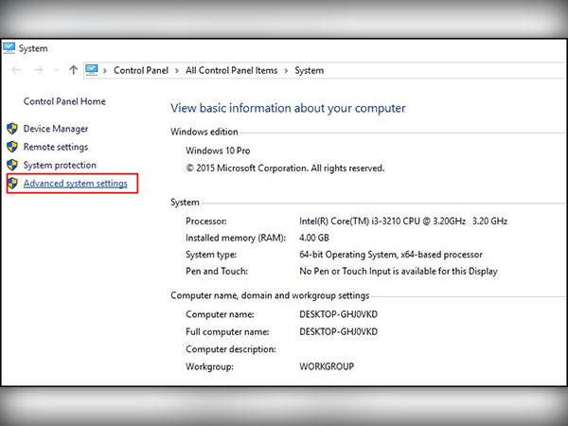This screenshot has width=568, height=426.
Task: Click shield icon beside Advanced system settings
Action: coord(12,183)
